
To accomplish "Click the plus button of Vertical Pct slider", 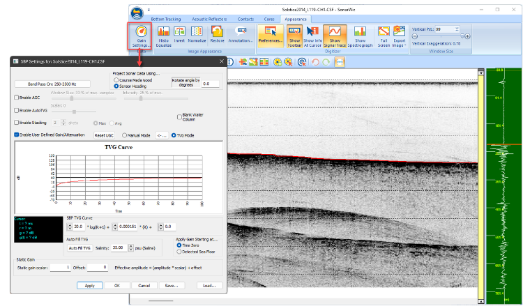I will [x=468, y=36].
